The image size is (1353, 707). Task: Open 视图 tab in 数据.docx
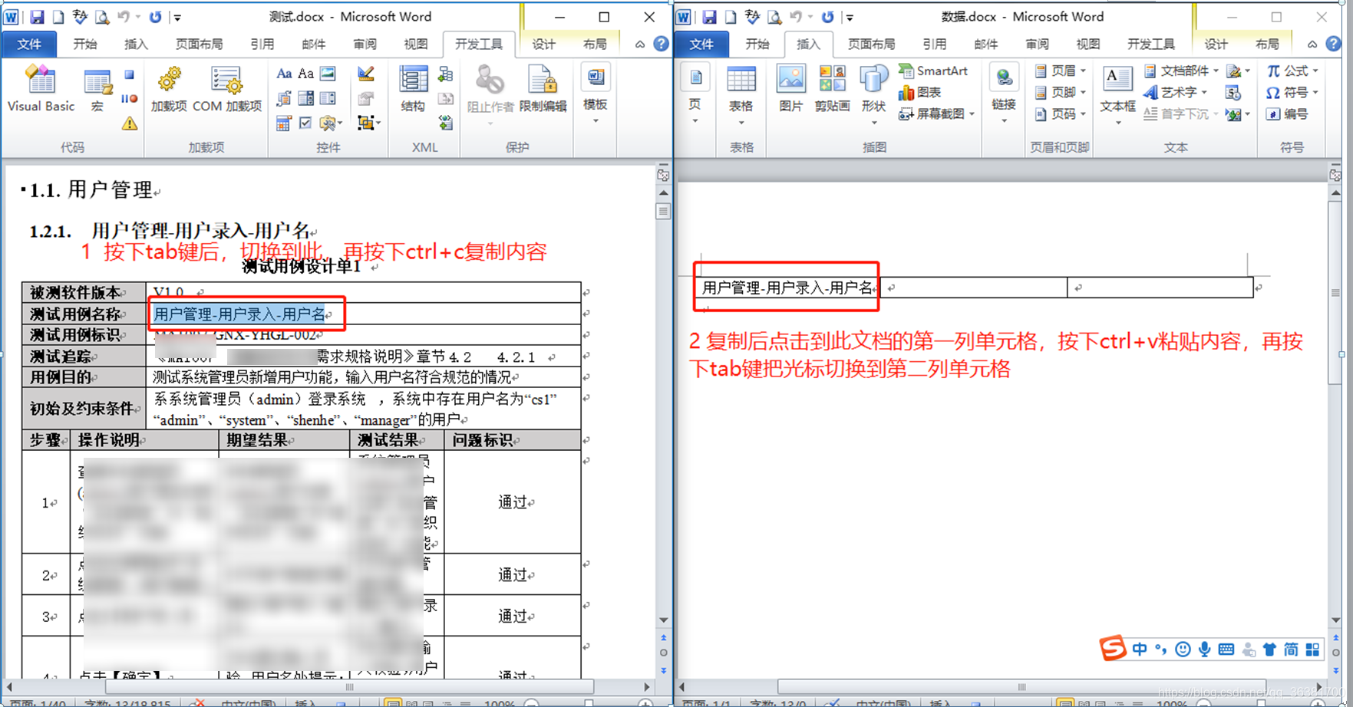tap(1088, 44)
